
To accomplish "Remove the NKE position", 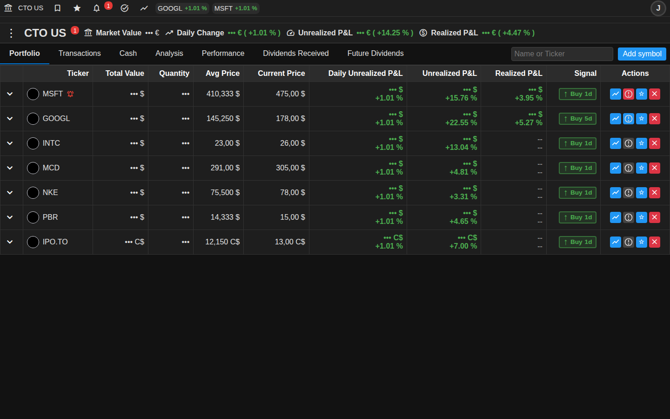I will (x=655, y=193).
